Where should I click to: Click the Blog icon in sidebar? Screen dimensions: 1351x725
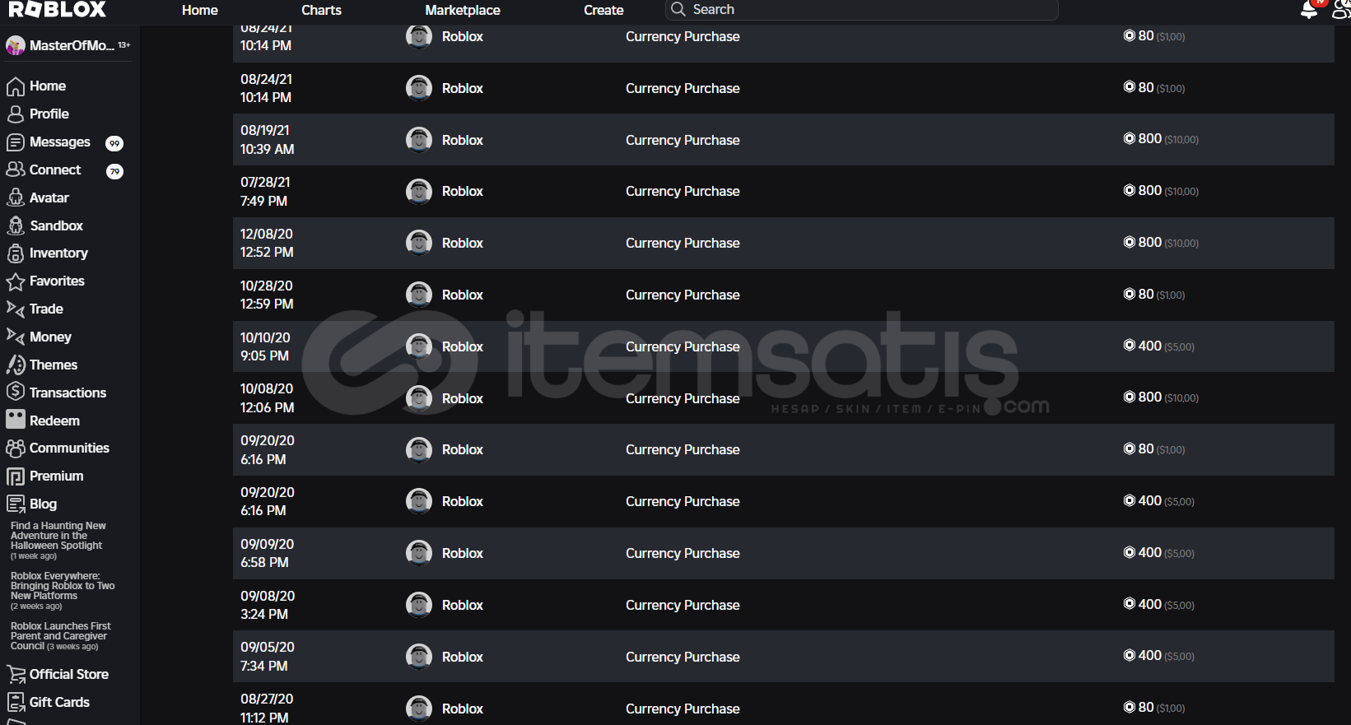click(x=16, y=504)
